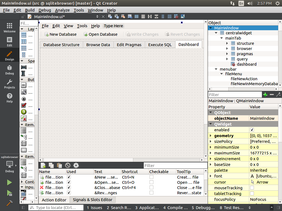Viewport: 282px width, 211px height.
Task: Open the Tools menu in Qt Creator
Action: pyautogui.click(x=79, y=10)
